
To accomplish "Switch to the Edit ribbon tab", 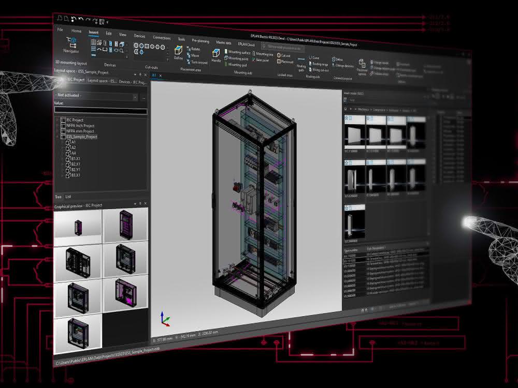I will (108, 34).
